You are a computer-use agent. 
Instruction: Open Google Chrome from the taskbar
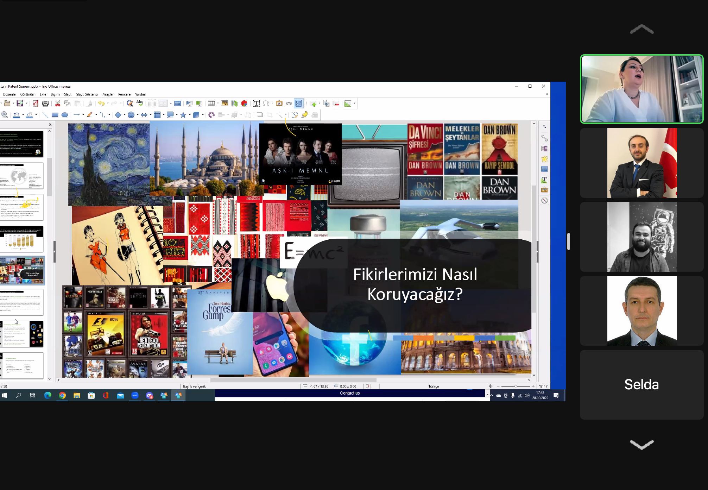pyautogui.click(x=62, y=395)
